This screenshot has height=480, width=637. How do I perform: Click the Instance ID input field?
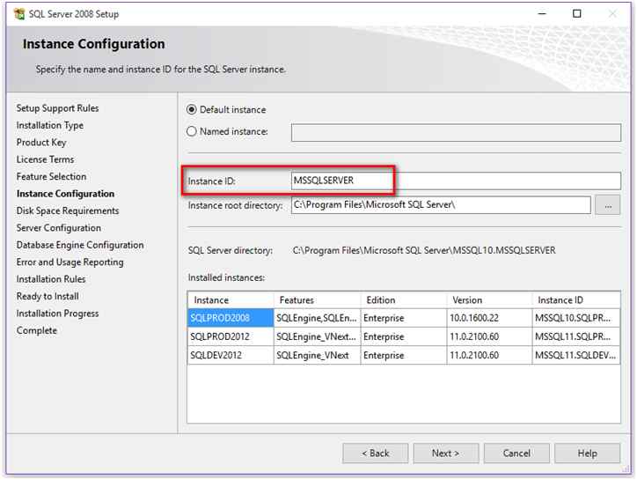click(x=456, y=181)
